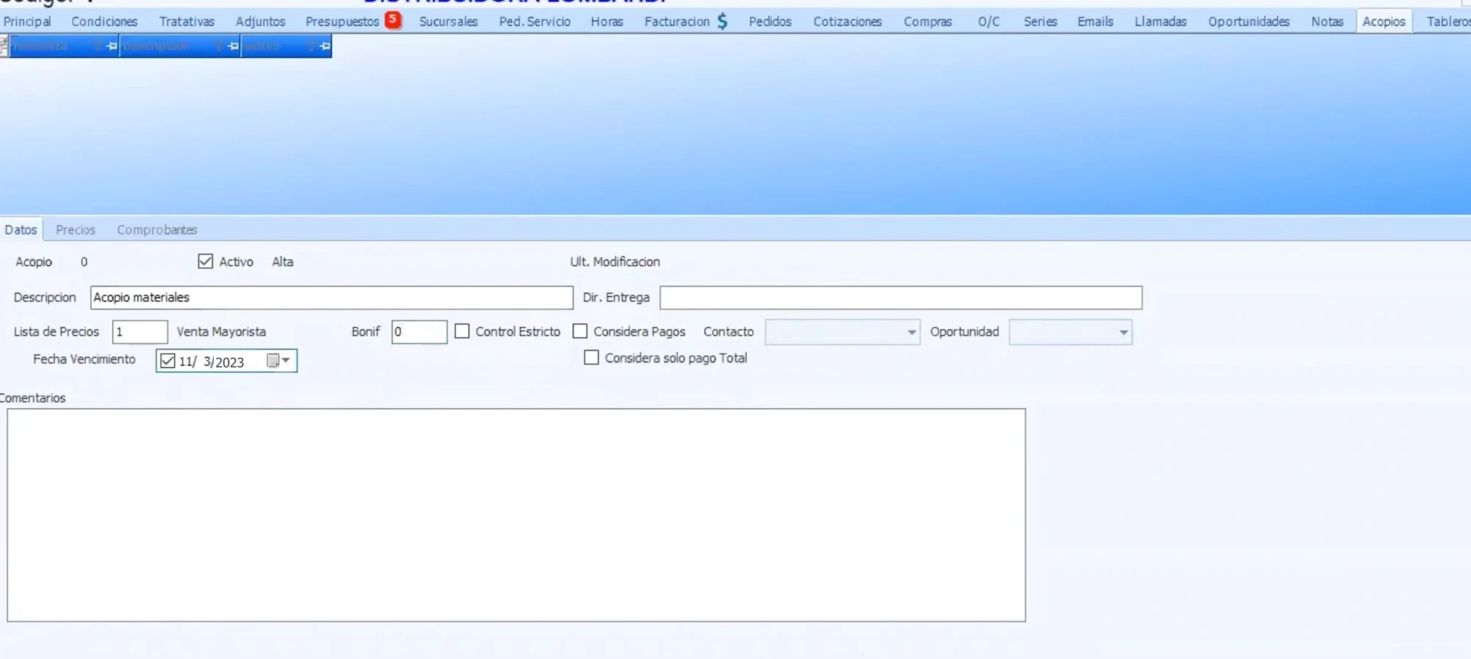Image resolution: width=1471 pixels, height=659 pixels.
Task: Expand the Fecha Vencimiento date picker arrow
Action: [286, 361]
